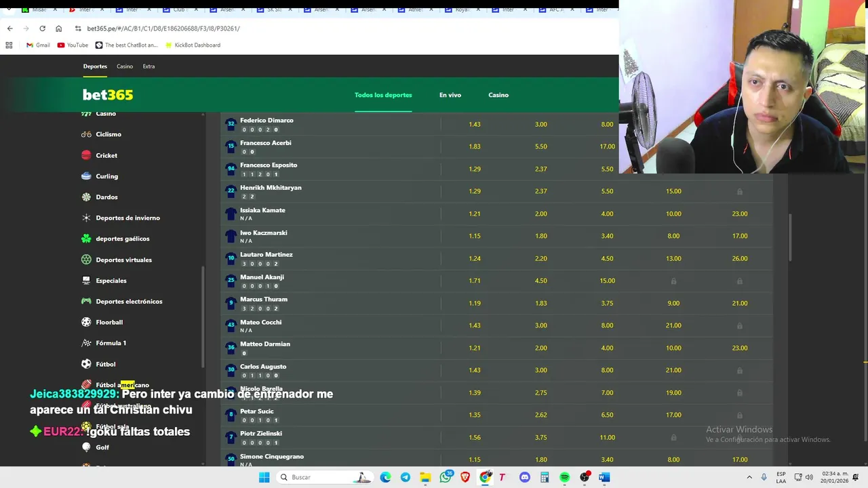Open The best ChatBot bookmark

[x=126, y=45]
